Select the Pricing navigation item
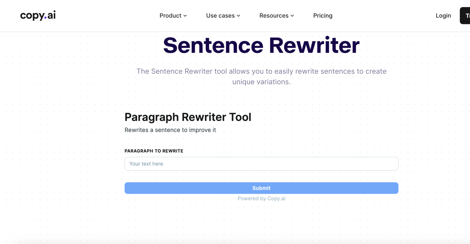This screenshot has width=470, height=244. point(323,16)
